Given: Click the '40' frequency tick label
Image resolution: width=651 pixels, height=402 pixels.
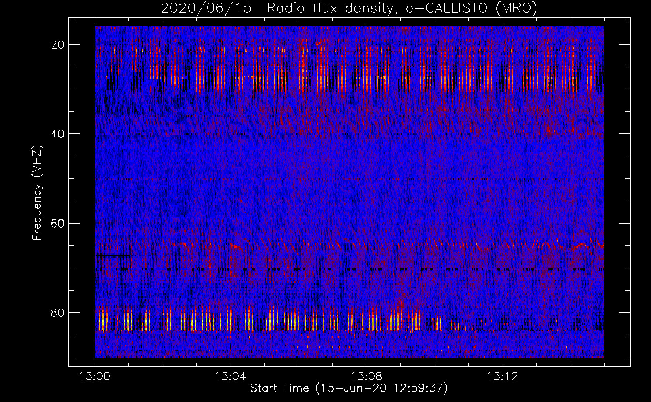Looking at the screenshot, I should tap(58, 134).
